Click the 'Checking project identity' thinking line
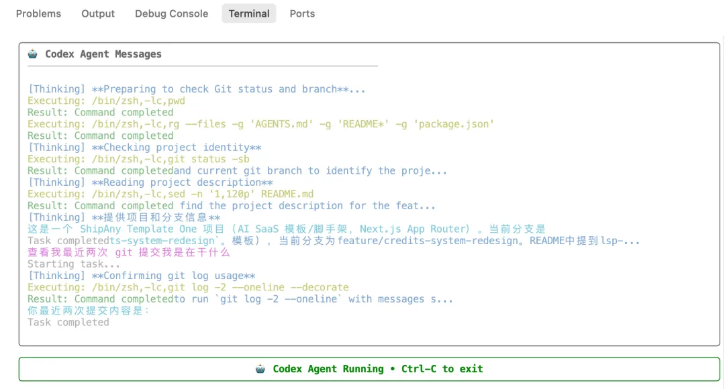This screenshot has width=725, height=389. pos(144,148)
